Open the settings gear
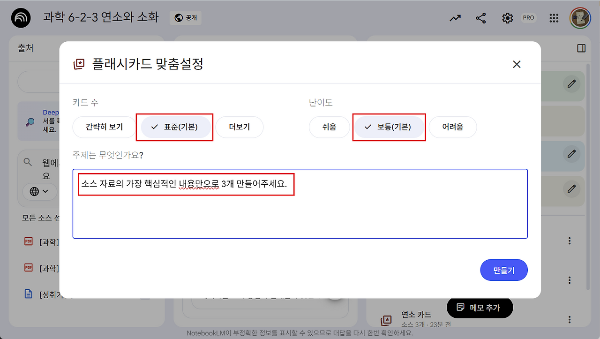The width and height of the screenshot is (600, 339). pyautogui.click(x=507, y=18)
